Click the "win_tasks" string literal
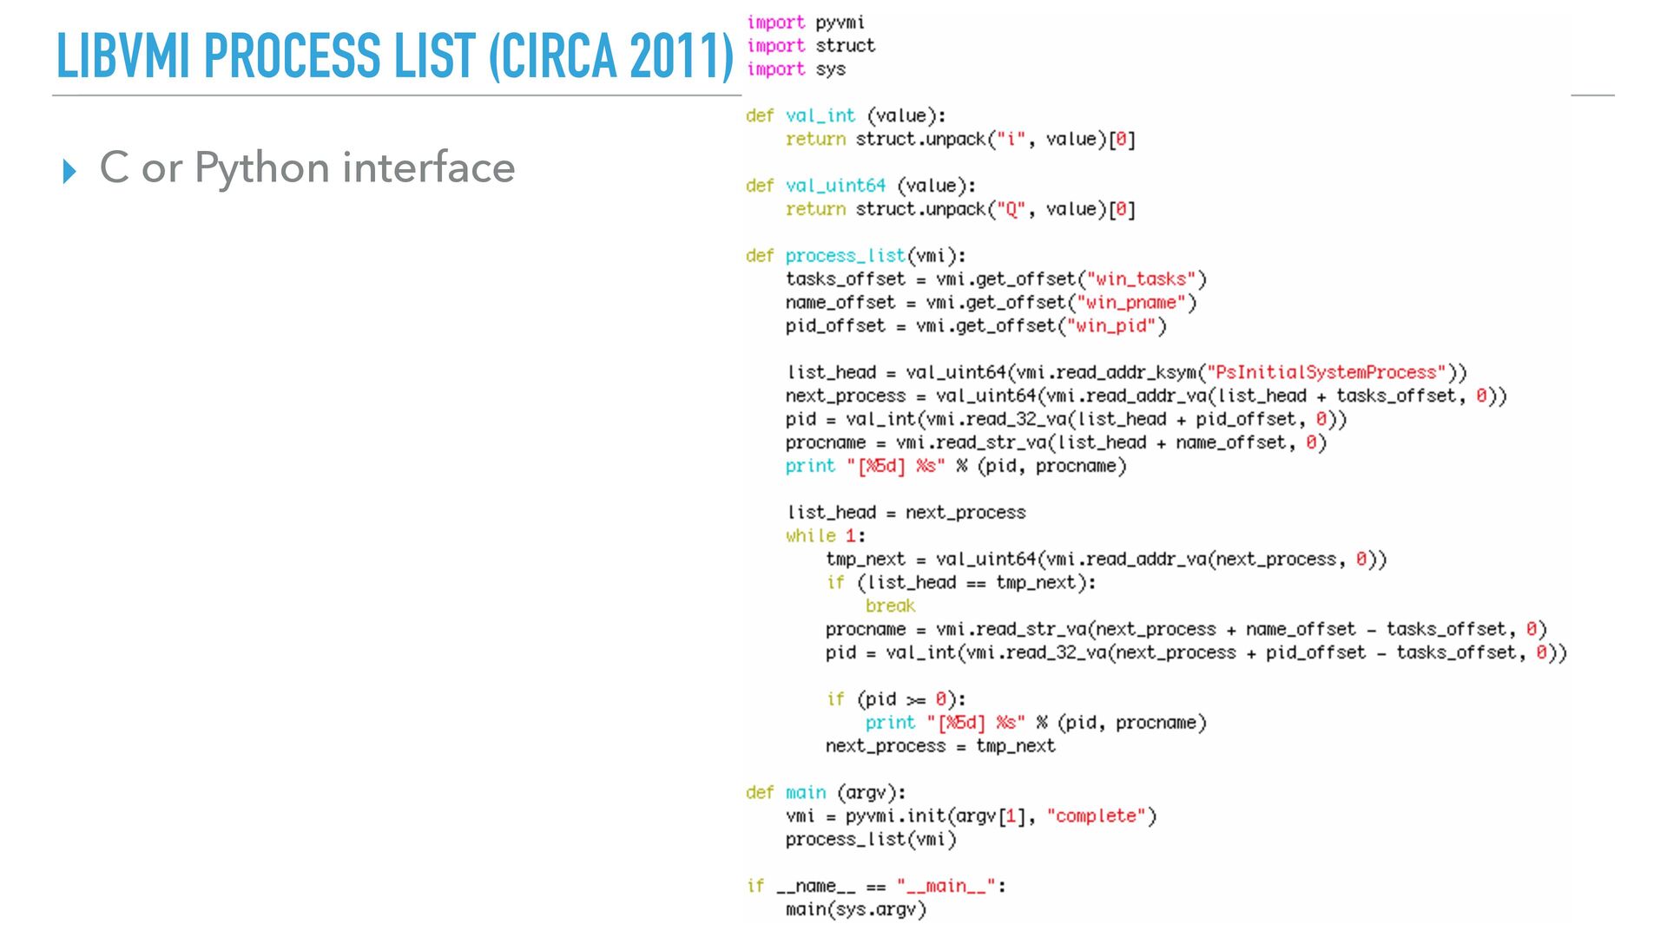This screenshot has width=1667, height=937. click(1141, 279)
